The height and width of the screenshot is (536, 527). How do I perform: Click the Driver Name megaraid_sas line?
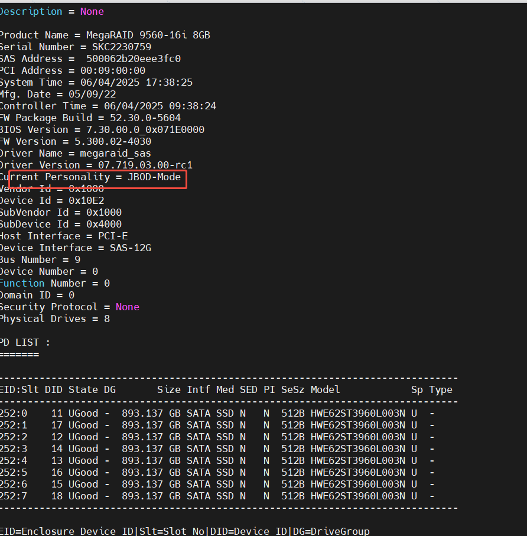click(76, 154)
